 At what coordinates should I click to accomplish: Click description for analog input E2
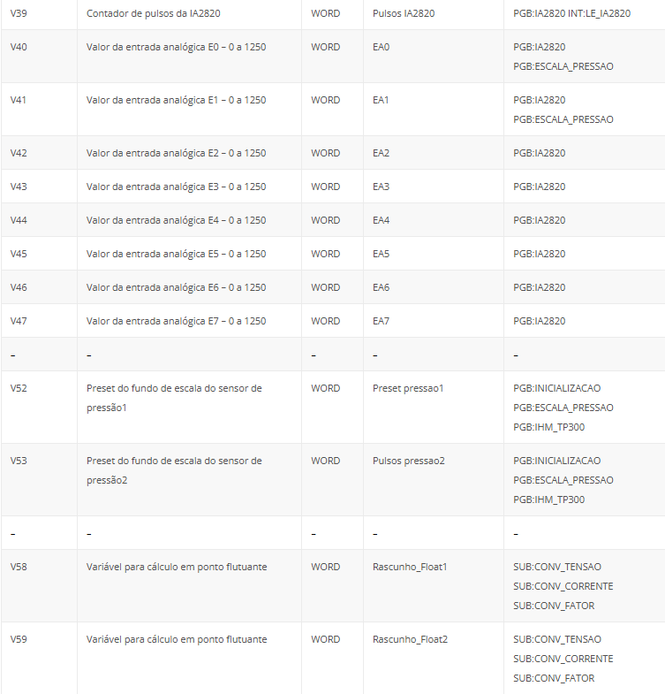coord(176,153)
